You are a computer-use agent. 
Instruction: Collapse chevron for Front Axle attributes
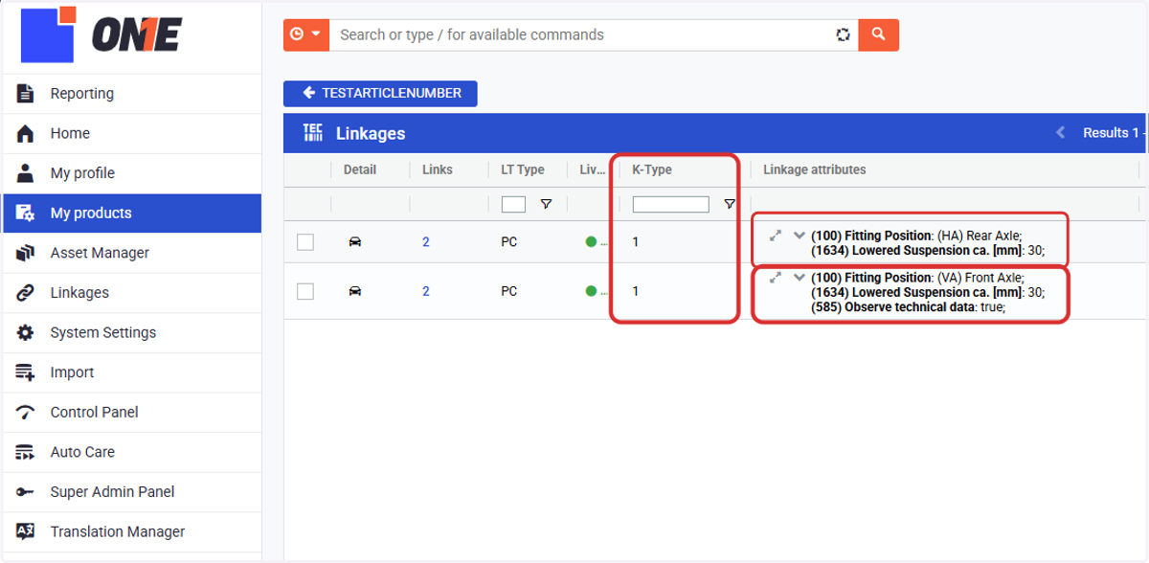tap(800, 278)
